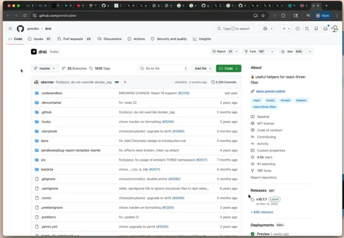Open .yarnrc.yml file
This screenshot has height=238, width=344.
pos(49,227)
